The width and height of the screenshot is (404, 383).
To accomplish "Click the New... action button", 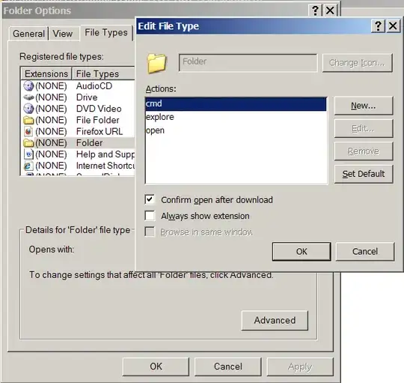I will [364, 106].
